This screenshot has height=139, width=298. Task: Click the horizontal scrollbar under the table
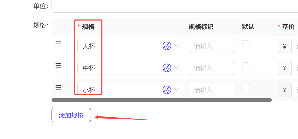point(162,100)
